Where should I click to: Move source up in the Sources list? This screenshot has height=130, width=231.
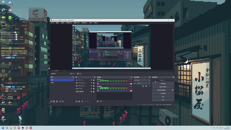[x=85, y=101]
